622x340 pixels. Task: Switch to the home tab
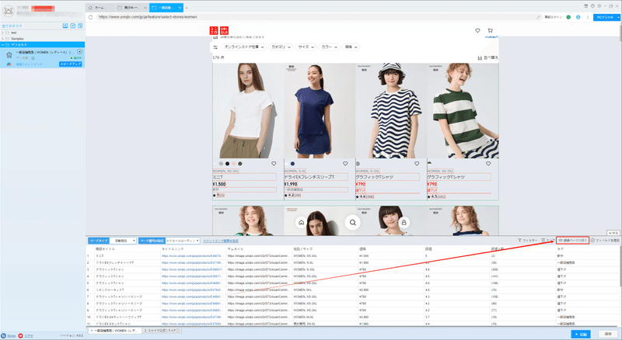(100, 8)
